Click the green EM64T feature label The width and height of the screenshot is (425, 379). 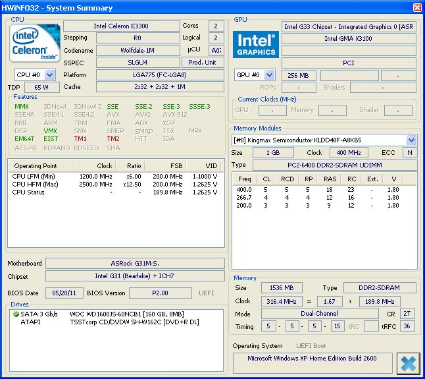coord(24,139)
